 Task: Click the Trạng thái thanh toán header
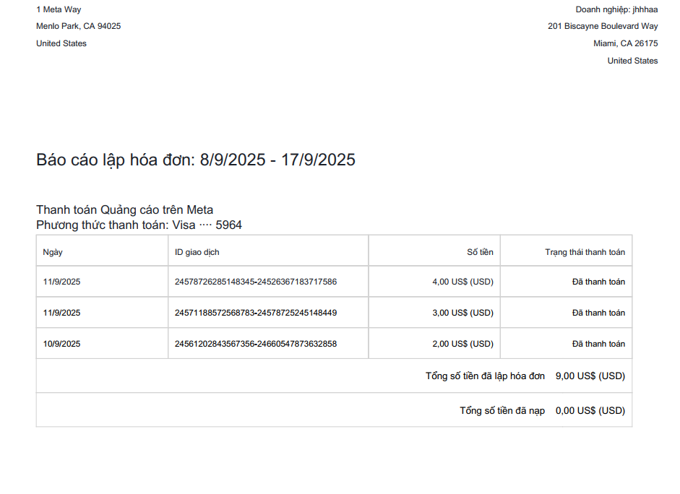tap(585, 252)
